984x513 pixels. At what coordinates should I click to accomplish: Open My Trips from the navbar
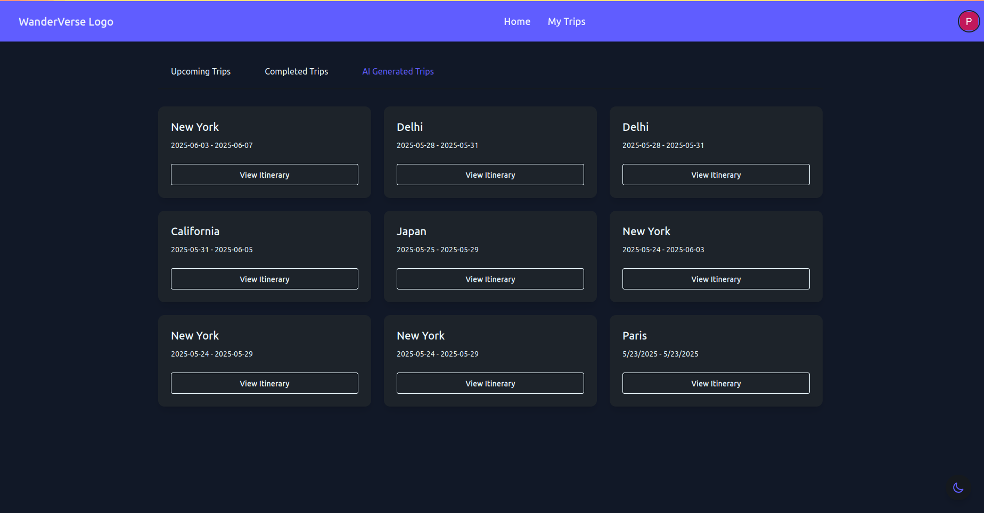(566, 22)
